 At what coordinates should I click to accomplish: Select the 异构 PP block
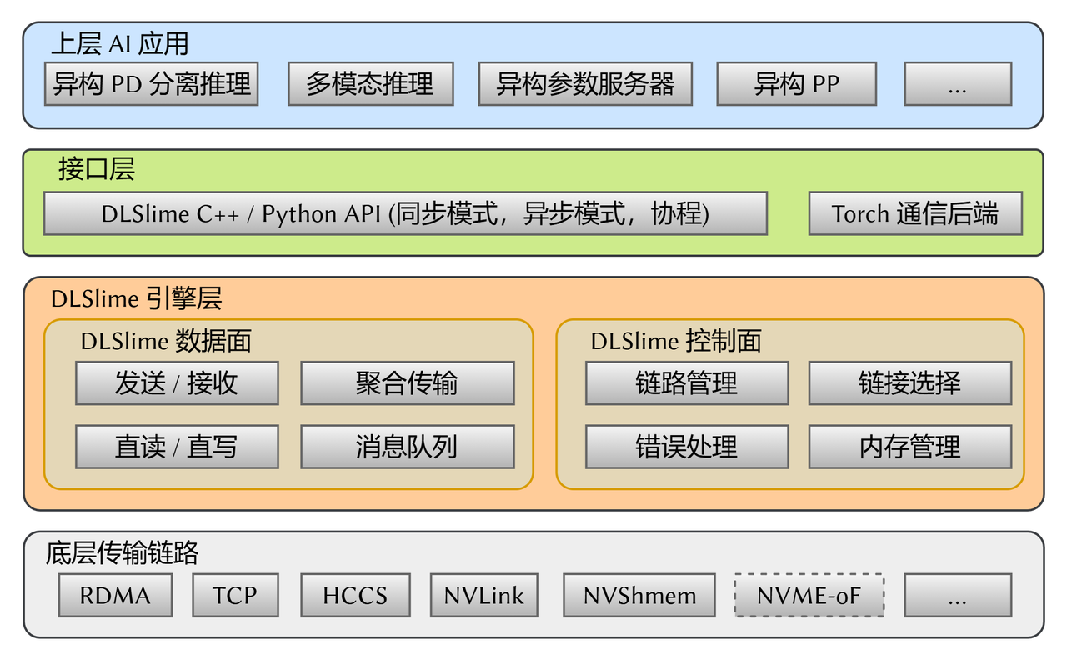[x=796, y=84]
